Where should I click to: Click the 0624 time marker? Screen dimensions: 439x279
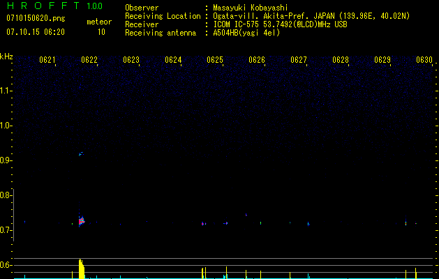[x=173, y=60]
